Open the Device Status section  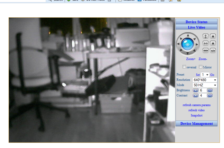point(196,22)
